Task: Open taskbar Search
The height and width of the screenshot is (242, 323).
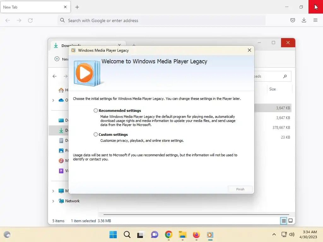Action: pos(127,234)
